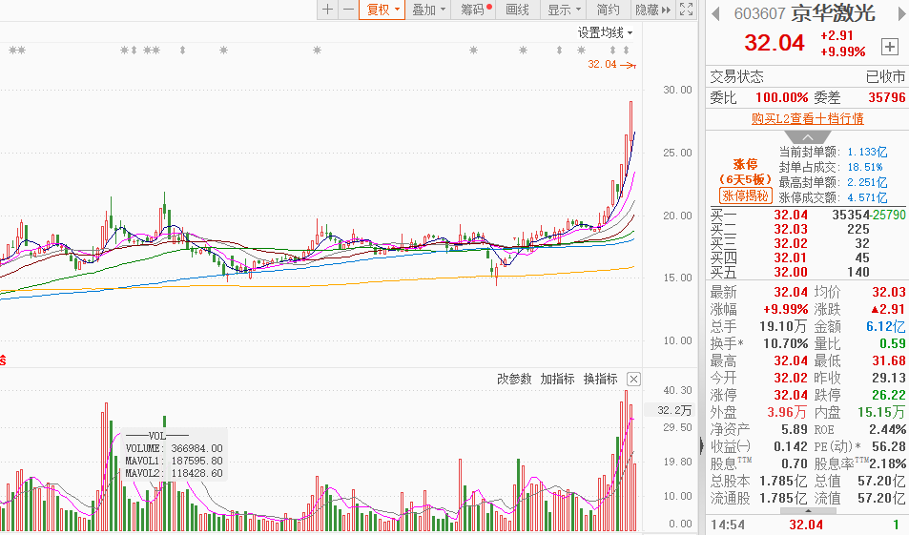Zoom out the K-line chart with minus

click(x=348, y=10)
